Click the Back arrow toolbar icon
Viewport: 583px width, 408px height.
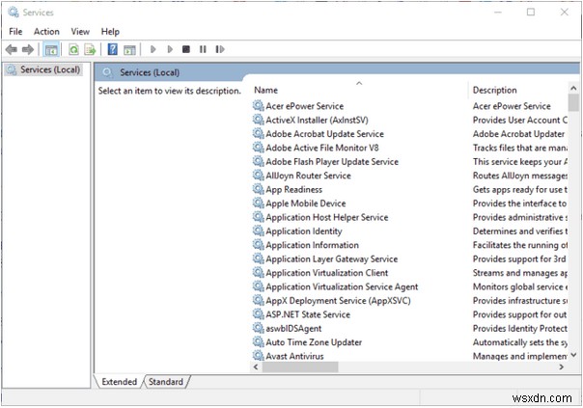[x=12, y=49]
